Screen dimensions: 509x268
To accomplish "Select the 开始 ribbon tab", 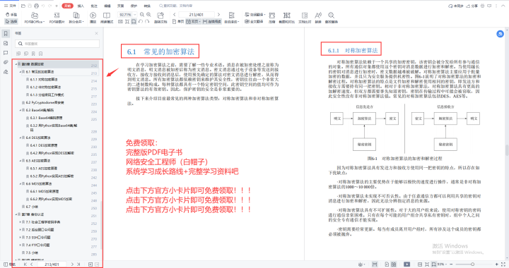I will tap(68, 6).
